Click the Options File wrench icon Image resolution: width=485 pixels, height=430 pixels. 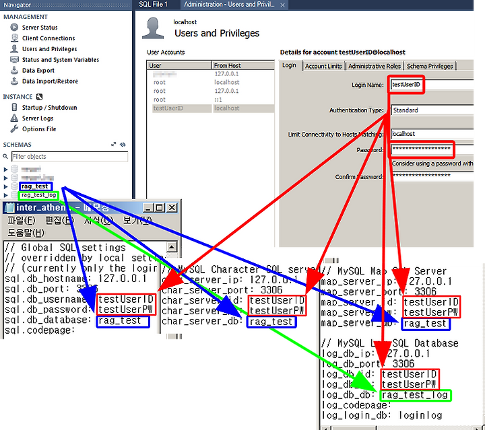point(14,129)
